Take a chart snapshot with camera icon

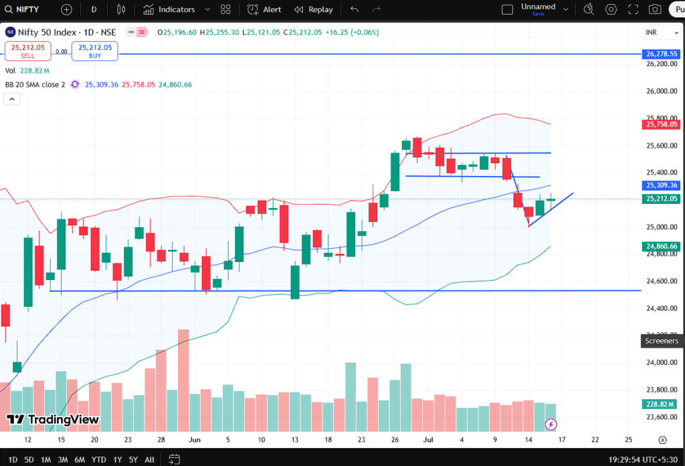(655, 9)
